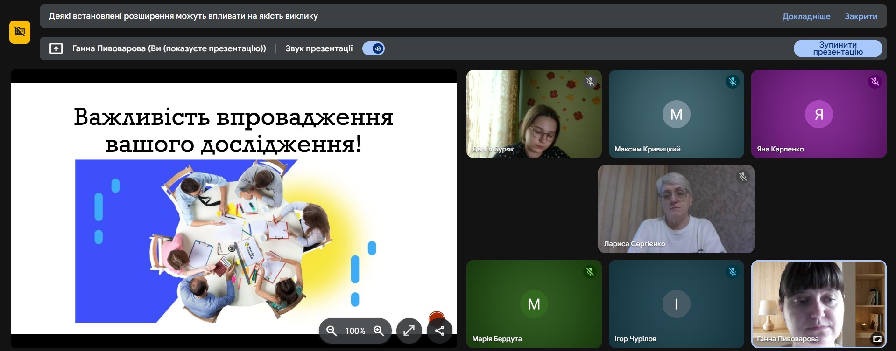Screen dimensions: 896x351
Task: Click muted mic icon on Максим Кривицкий tile
Action: point(732,82)
